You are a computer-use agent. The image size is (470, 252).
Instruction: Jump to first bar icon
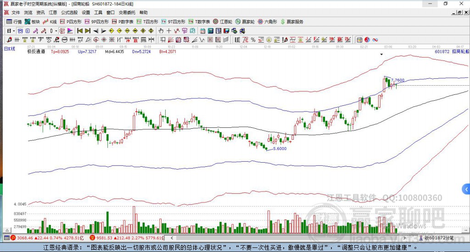[80, 31]
